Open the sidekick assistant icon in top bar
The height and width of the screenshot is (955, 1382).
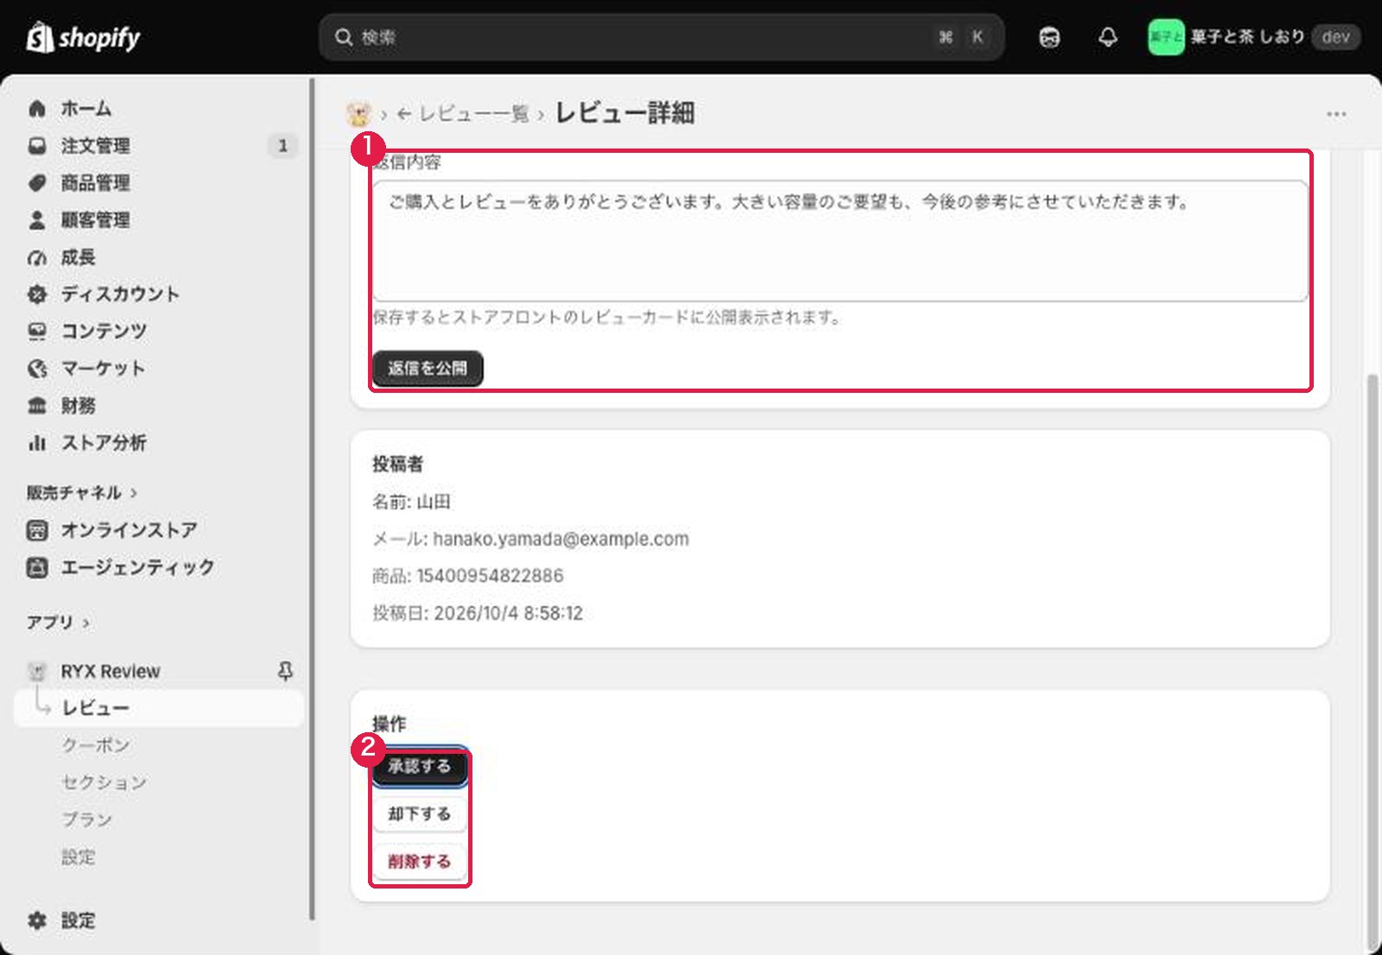(1049, 37)
